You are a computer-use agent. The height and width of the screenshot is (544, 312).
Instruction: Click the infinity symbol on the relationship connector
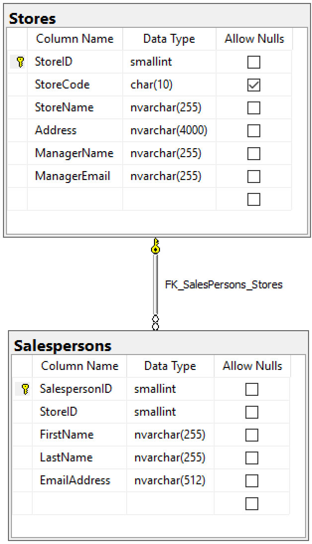[156, 322]
